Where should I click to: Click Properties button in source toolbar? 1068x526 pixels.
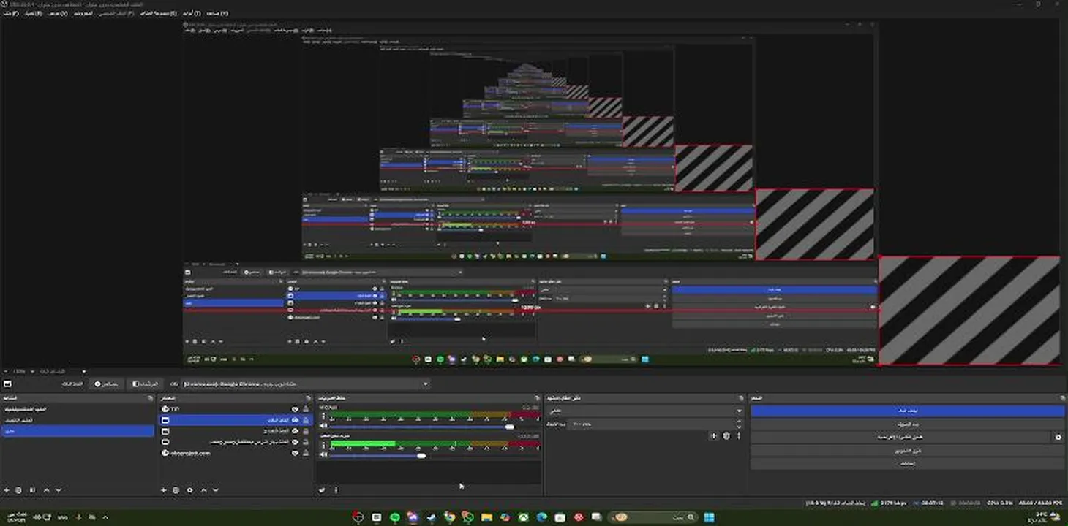pyautogui.click(x=106, y=384)
